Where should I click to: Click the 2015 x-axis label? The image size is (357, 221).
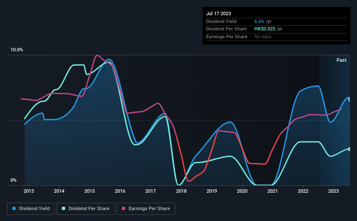[90, 191]
